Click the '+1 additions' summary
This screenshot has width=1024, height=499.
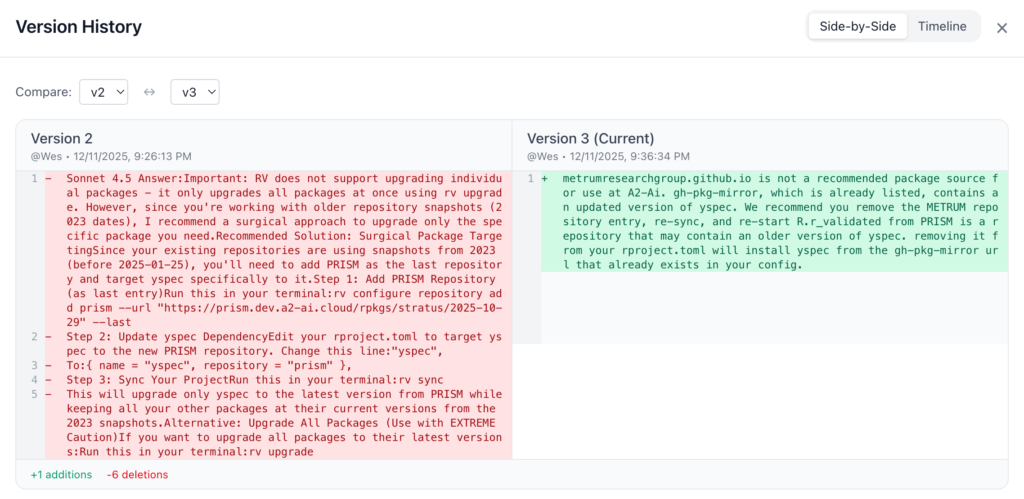click(61, 475)
